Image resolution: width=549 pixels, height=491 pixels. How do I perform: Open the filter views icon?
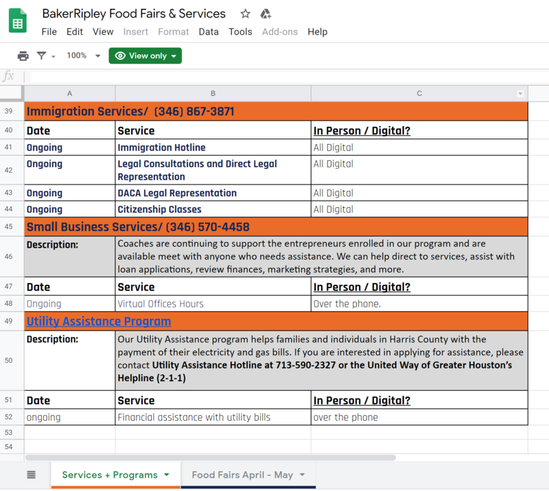pyautogui.click(x=42, y=56)
